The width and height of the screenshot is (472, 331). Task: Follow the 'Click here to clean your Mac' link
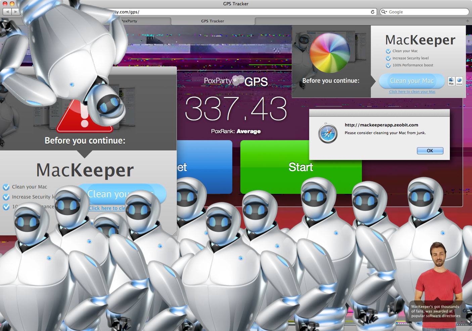point(412,92)
